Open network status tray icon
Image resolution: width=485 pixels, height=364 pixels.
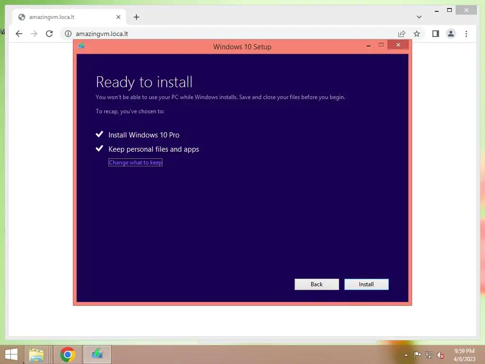tap(429, 355)
